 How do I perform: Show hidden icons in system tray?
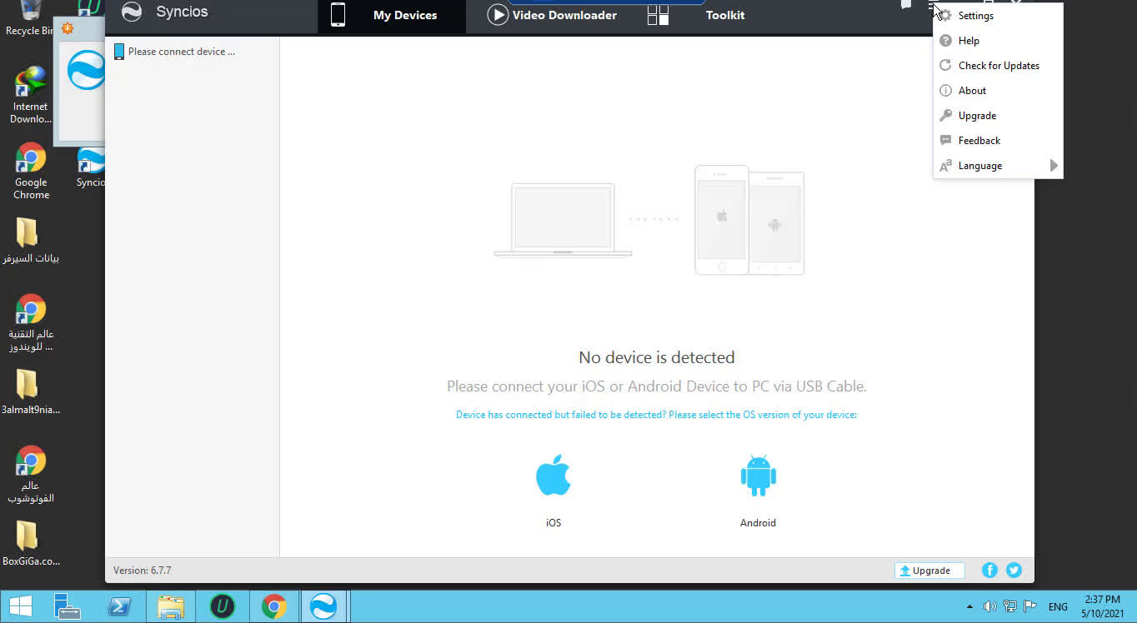tap(969, 606)
